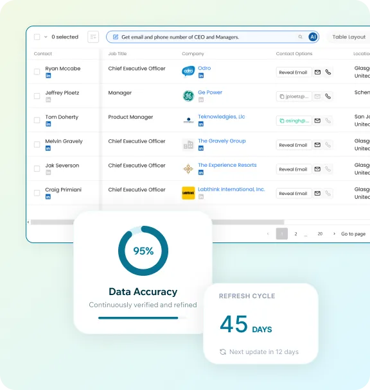This screenshot has width=370, height=390.
Task: Select current page 1 in pagination
Action: pyautogui.click(x=282, y=233)
